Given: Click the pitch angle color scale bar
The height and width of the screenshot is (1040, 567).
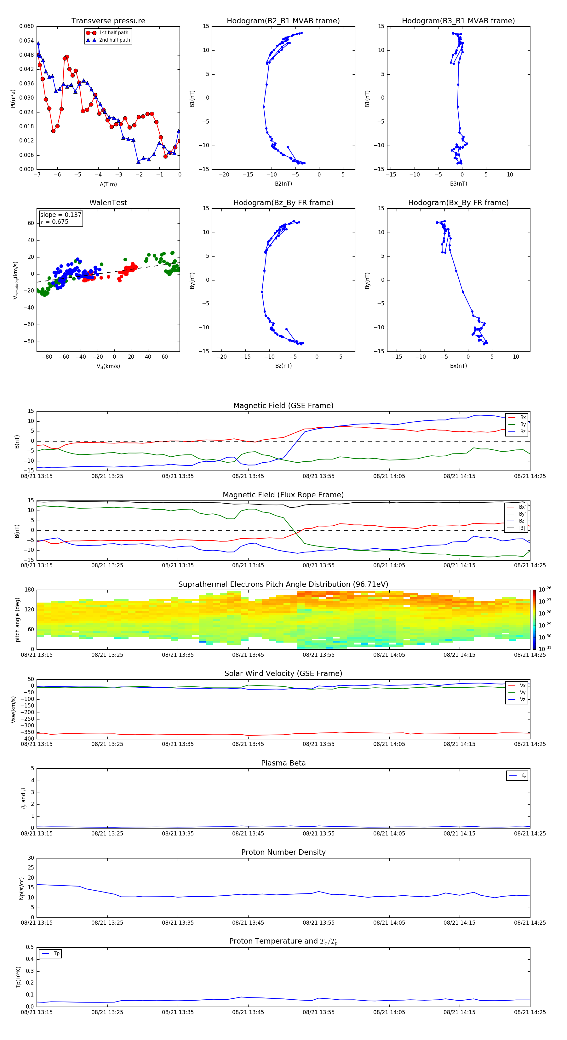Looking at the screenshot, I should point(534,619).
